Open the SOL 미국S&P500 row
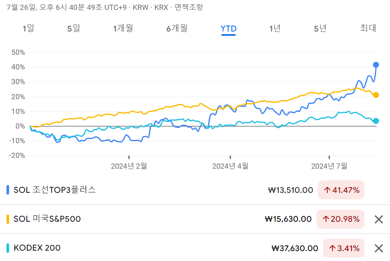390x261 pixels. [x=195, y=219]
